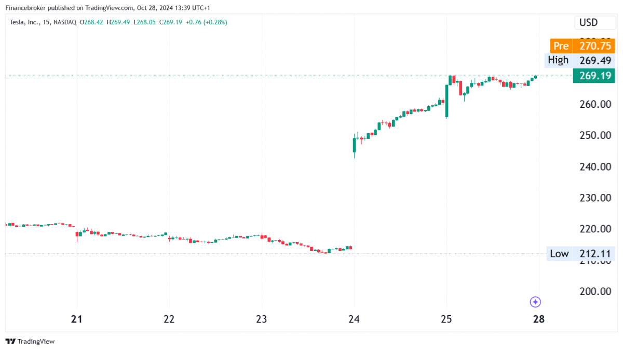Click the 200.00 price axis level

coord(594,291)
